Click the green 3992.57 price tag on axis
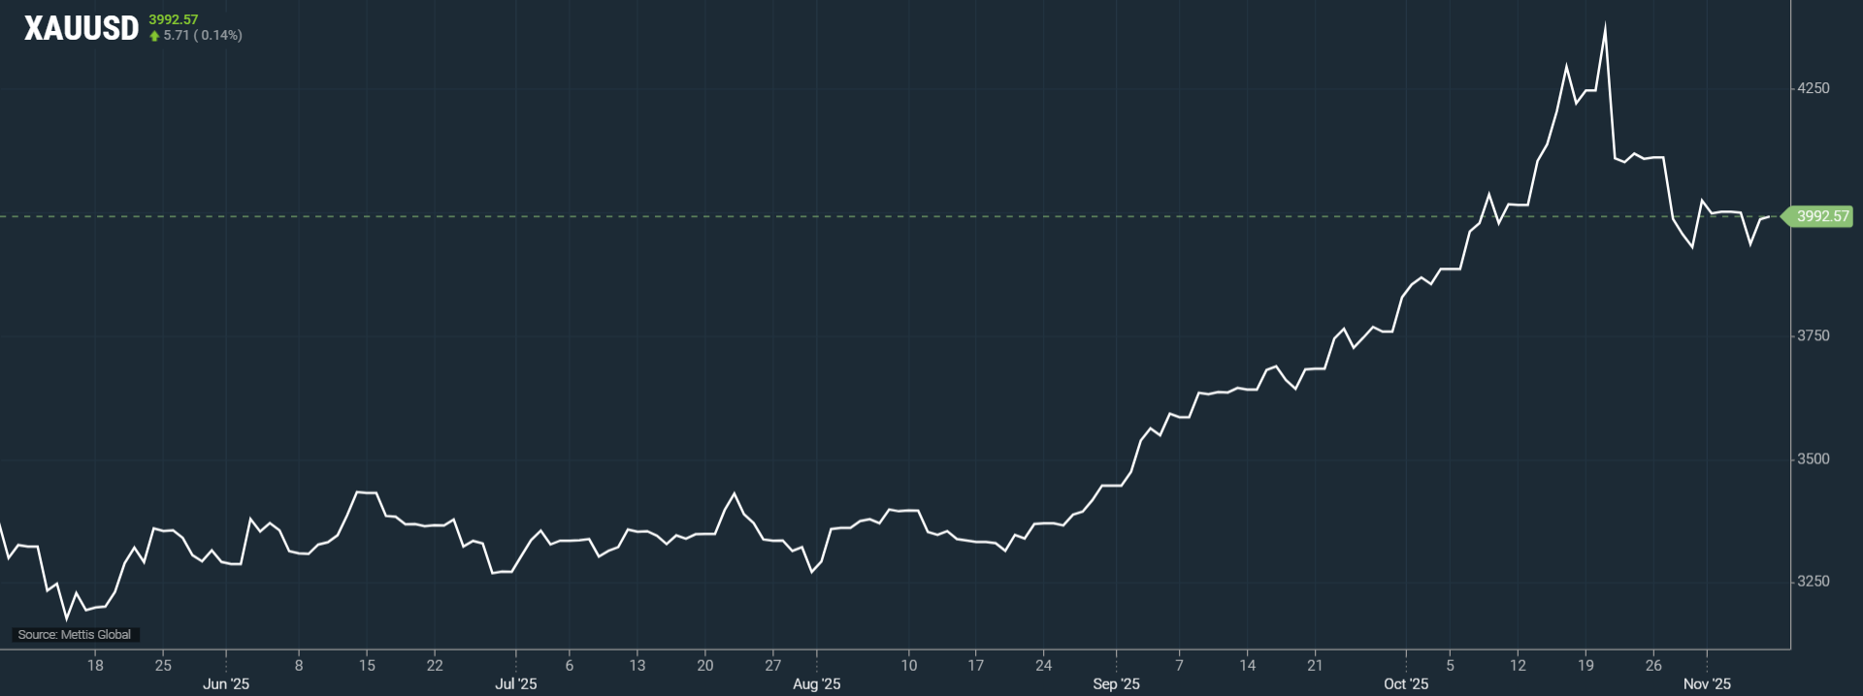The width and height of the screenshot is (1863, 696). coord(1821,216)
